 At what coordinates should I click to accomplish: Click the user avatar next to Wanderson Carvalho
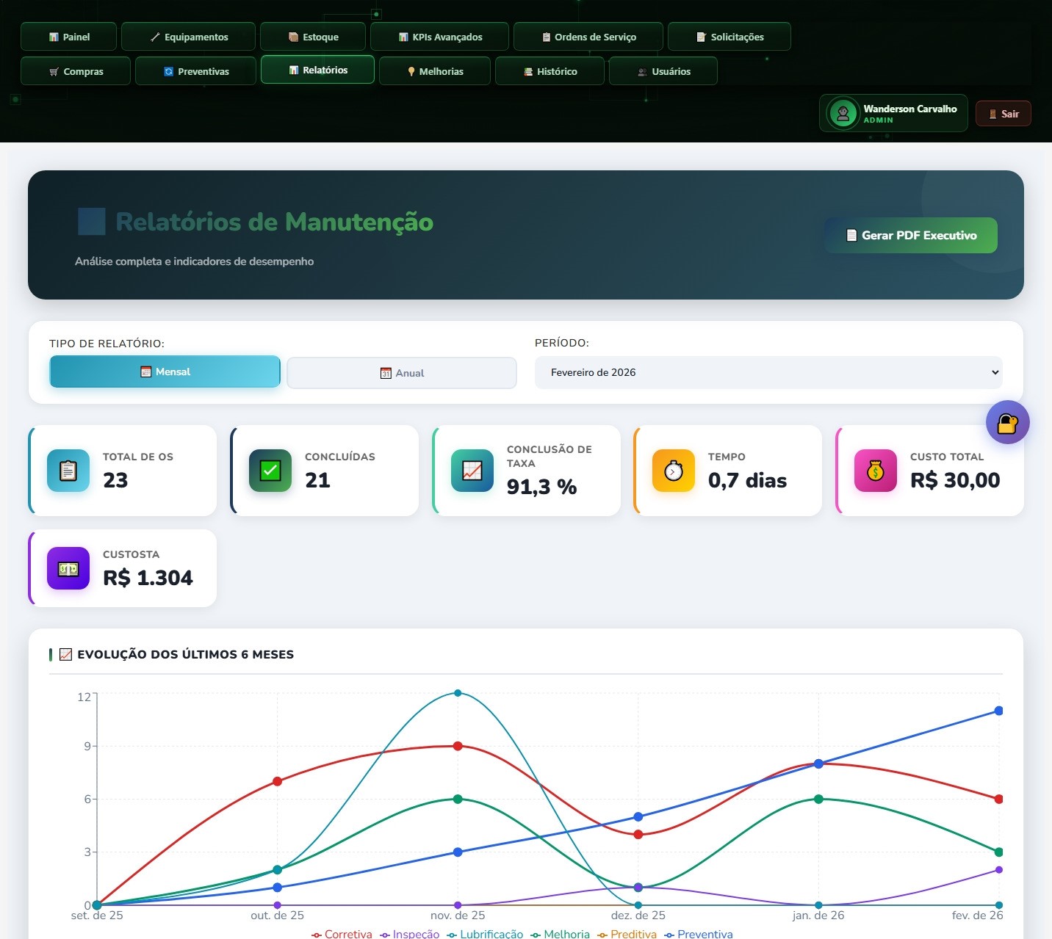(x=843, y=114)
